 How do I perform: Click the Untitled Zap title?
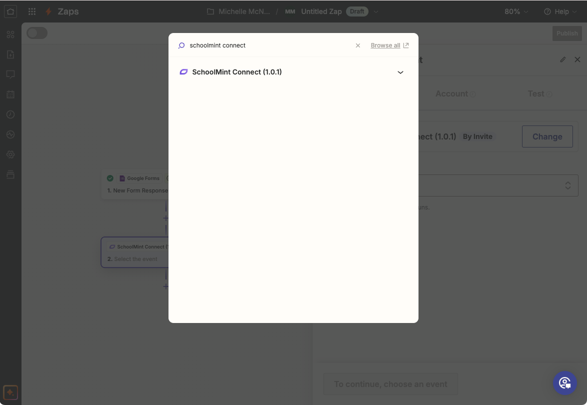[x=321, y=11]
